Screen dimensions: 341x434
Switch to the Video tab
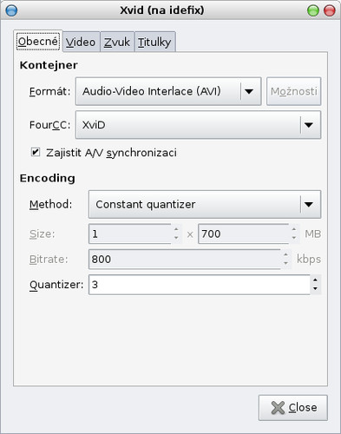tap(81, 43)
